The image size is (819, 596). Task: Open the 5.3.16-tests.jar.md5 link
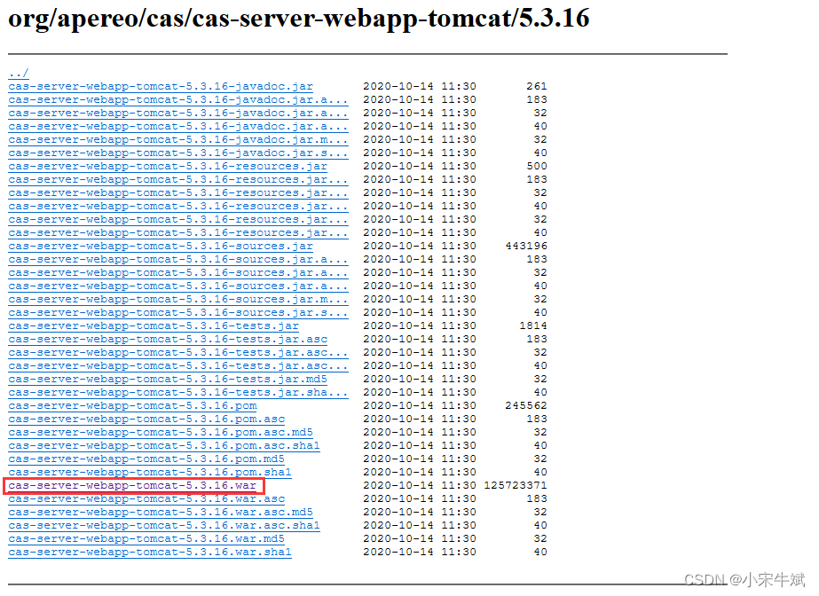tap(168, 379)
